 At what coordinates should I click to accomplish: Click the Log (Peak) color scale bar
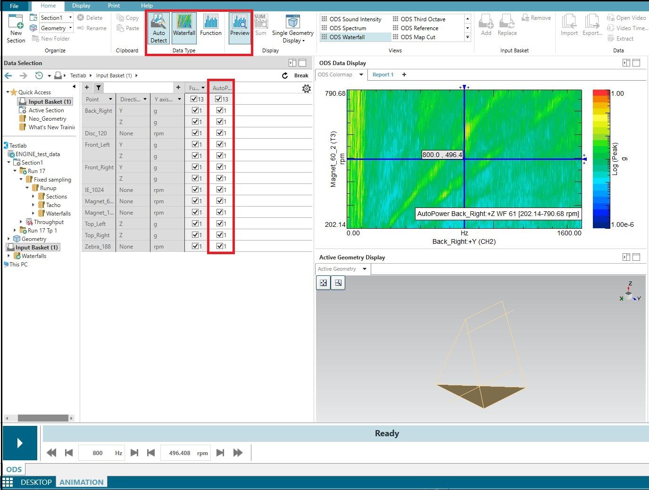click(x=601, y=159)
